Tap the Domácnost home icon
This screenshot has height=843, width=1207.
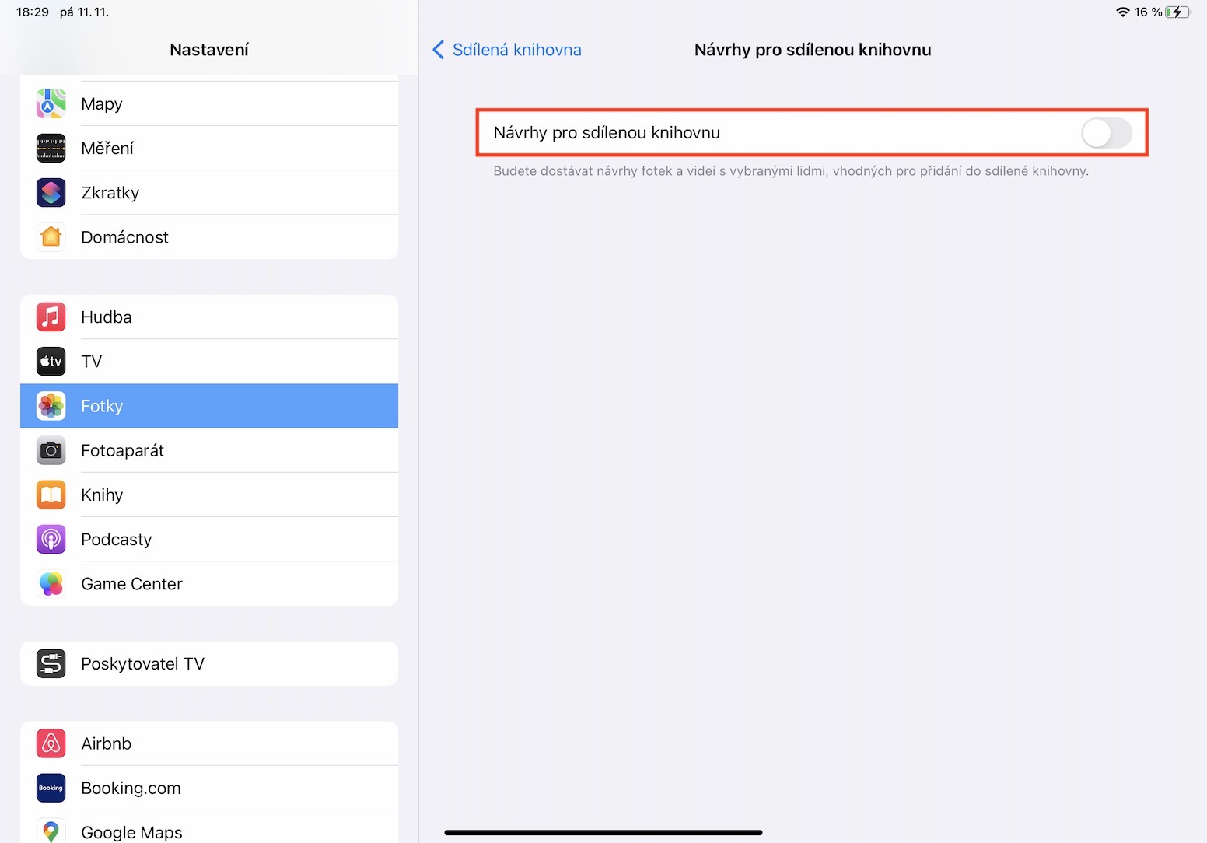(x=51, y=236)
